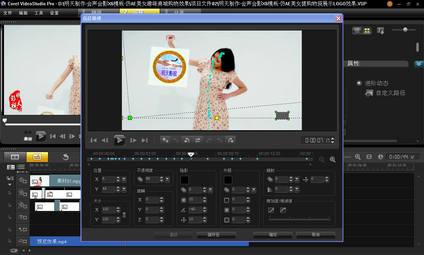Open opacity slider dropdown

click(167, 179)
